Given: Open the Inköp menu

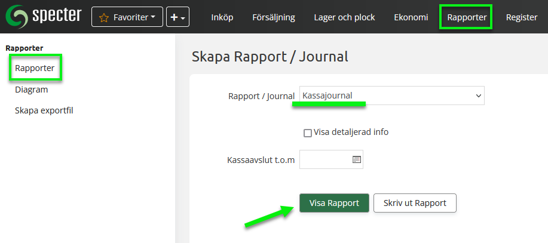Looking at the screenshot, I should point(222,17).
